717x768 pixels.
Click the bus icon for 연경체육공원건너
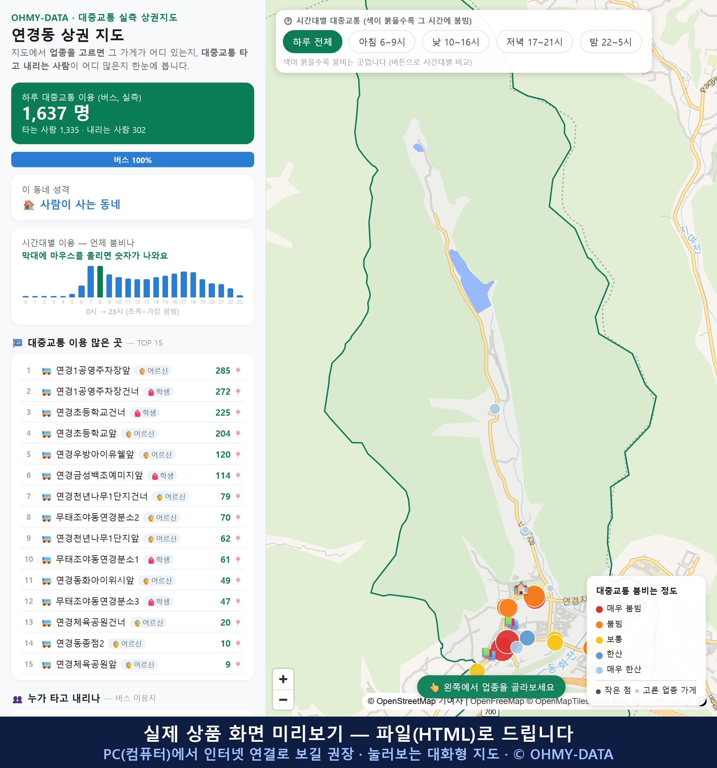(46, 623)
